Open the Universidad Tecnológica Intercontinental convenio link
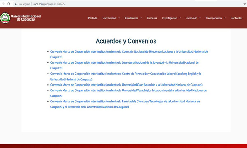Viewport: 247px width, 148px height. click(x=128, y=93)
